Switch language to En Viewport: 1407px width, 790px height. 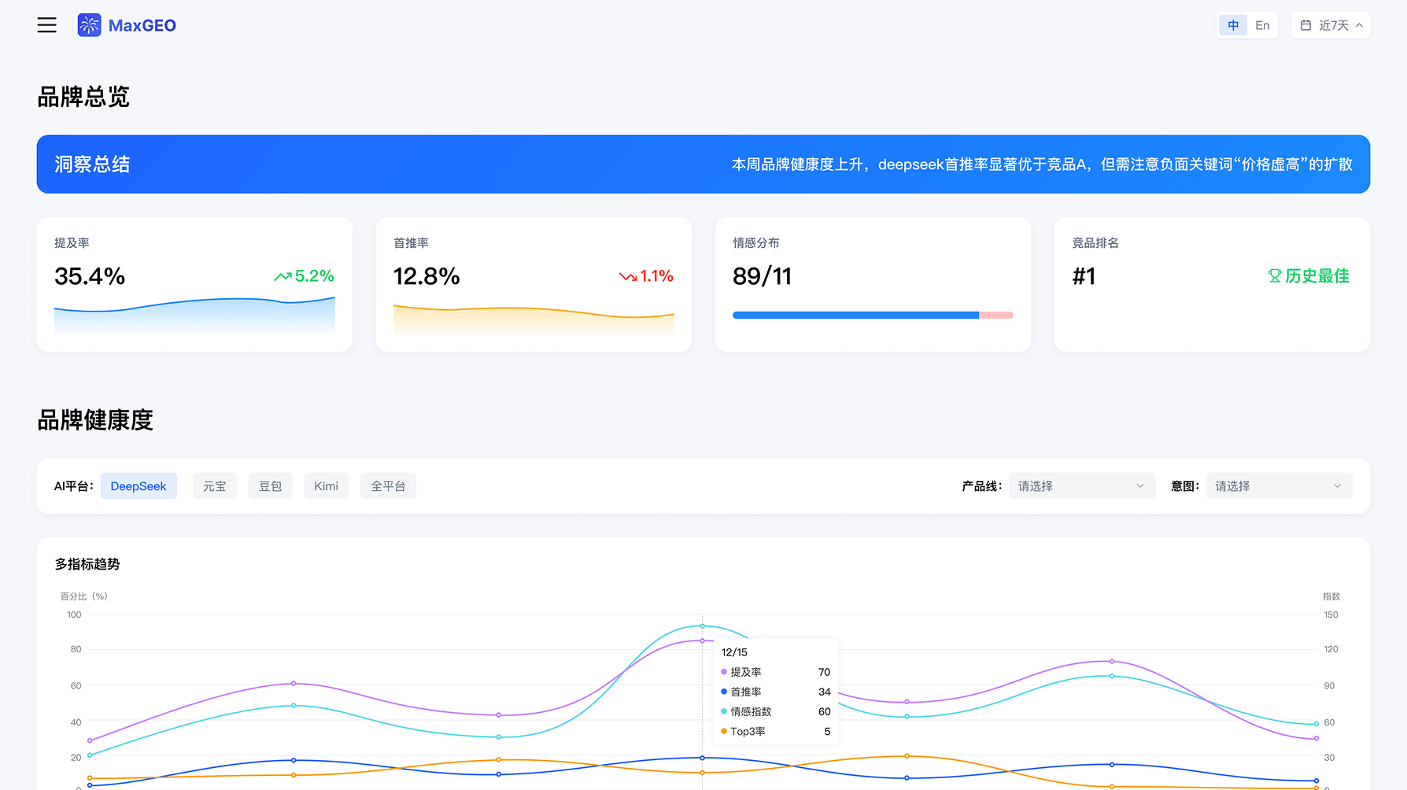(1261, 24)
